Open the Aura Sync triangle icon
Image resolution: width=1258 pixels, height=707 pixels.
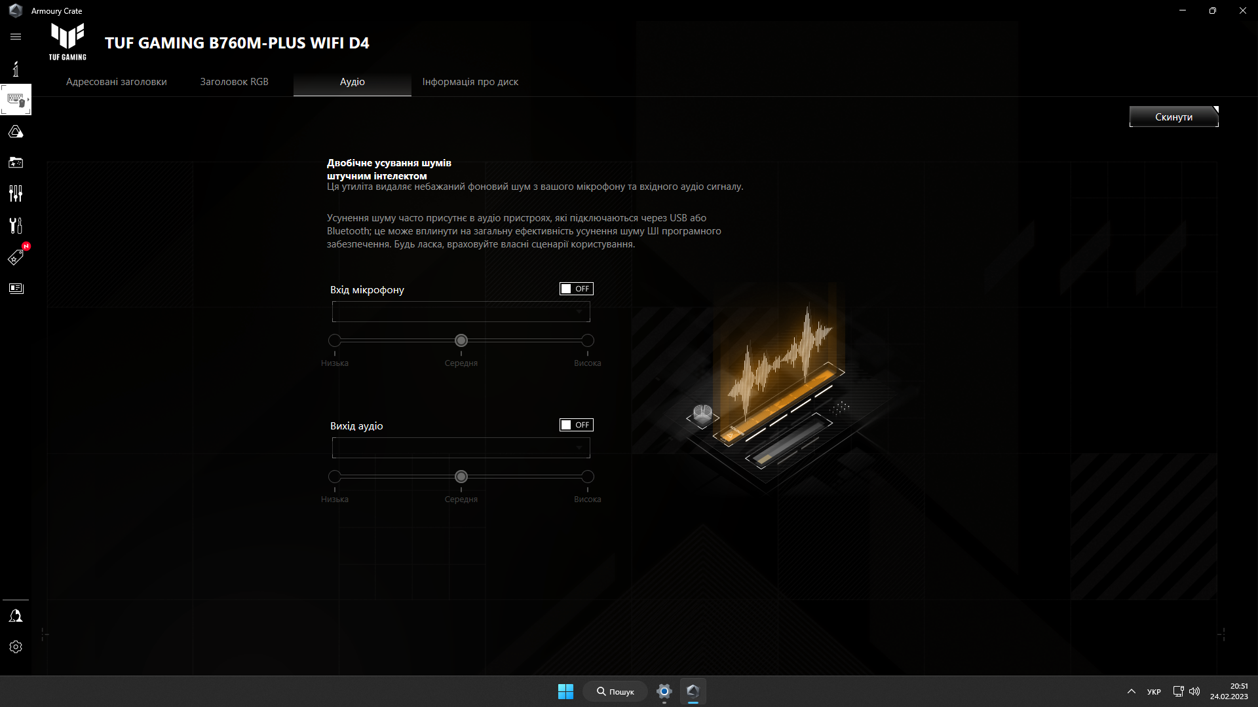coord(16,132)
